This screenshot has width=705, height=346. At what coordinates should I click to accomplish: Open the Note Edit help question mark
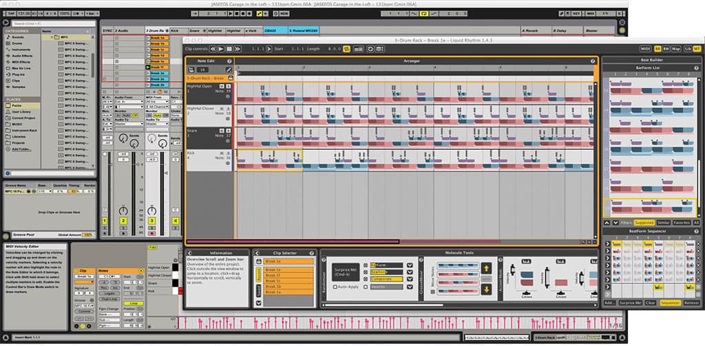coord(229,61)
